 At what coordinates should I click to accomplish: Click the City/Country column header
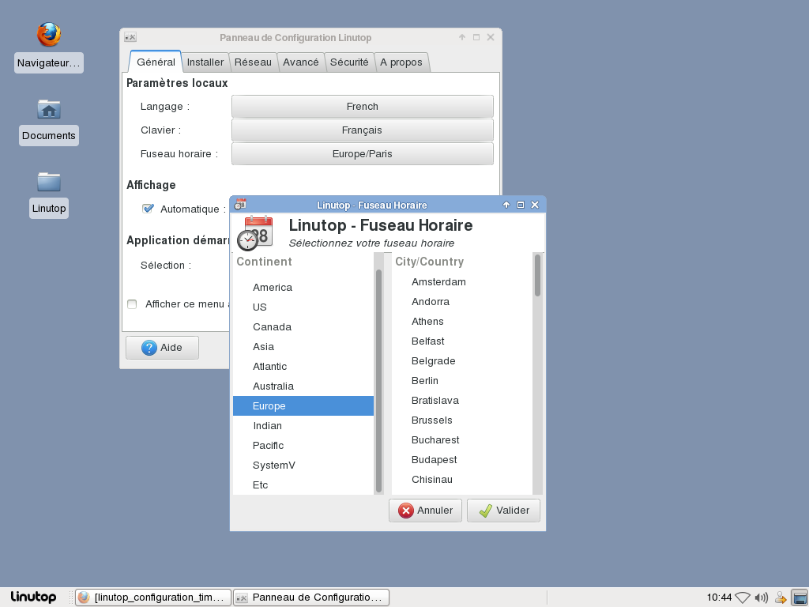click(429, 262)
